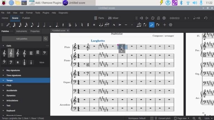The image size is (214, 120).
Task: Click the alto clef in the palette
Action: (x=31, y=53)
